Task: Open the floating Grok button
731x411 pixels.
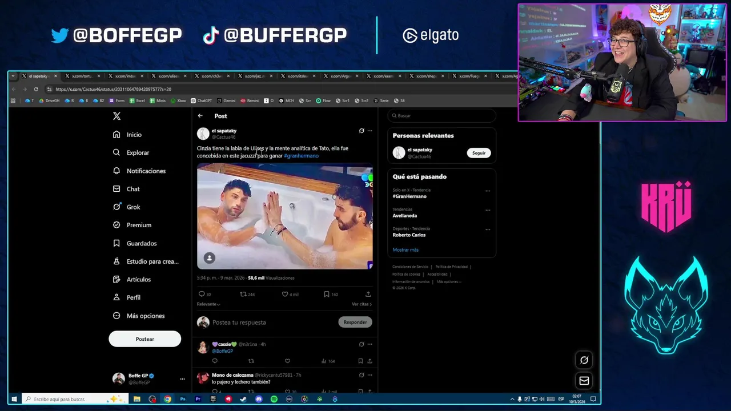Action: [584, 360]
